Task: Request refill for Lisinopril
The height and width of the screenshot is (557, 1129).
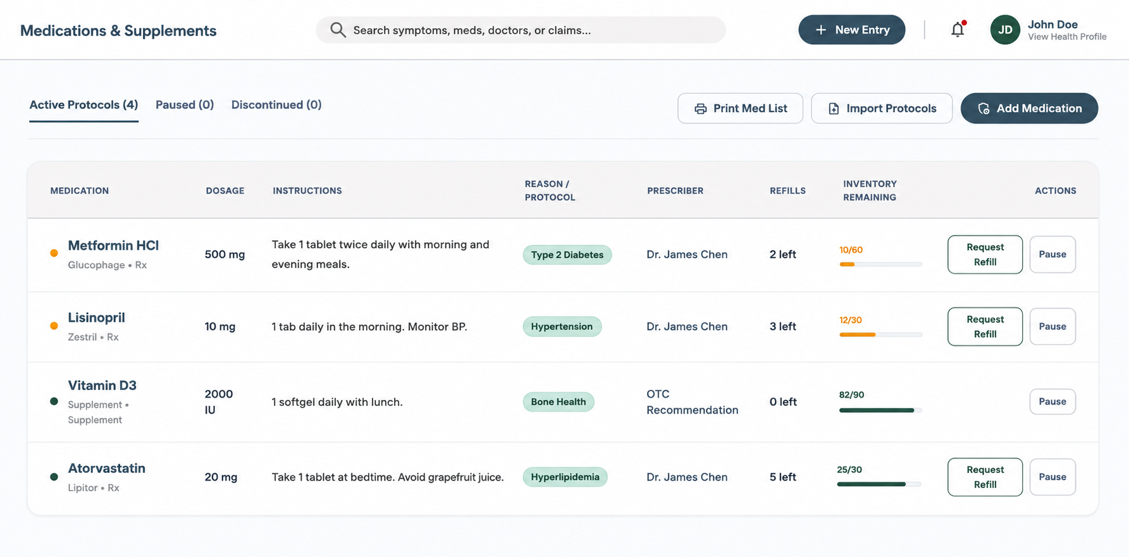Action: pyautogui.click(x=985, y=326)
